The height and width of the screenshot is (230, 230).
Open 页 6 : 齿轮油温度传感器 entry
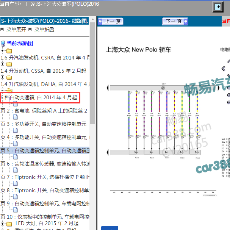[45, 164]
